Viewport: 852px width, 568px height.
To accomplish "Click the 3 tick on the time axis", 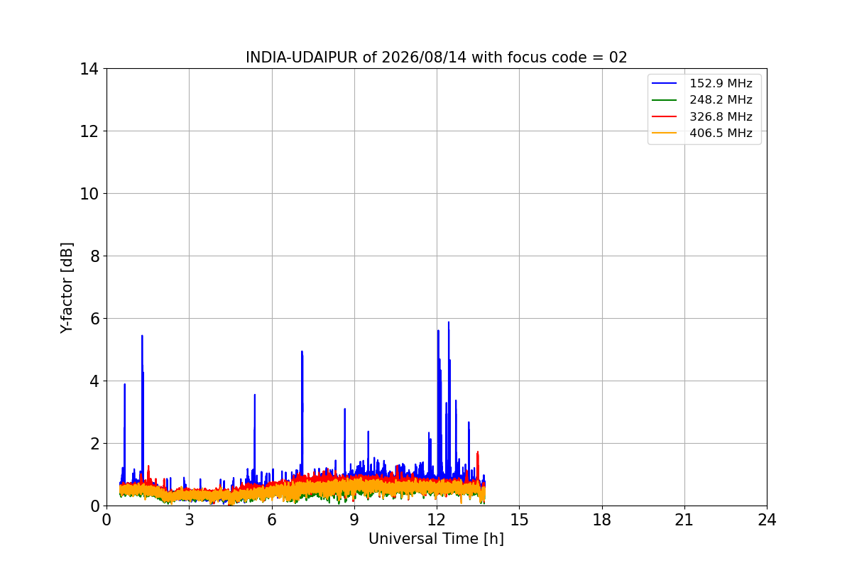I will pyautogui.click(x=189, y=520).
